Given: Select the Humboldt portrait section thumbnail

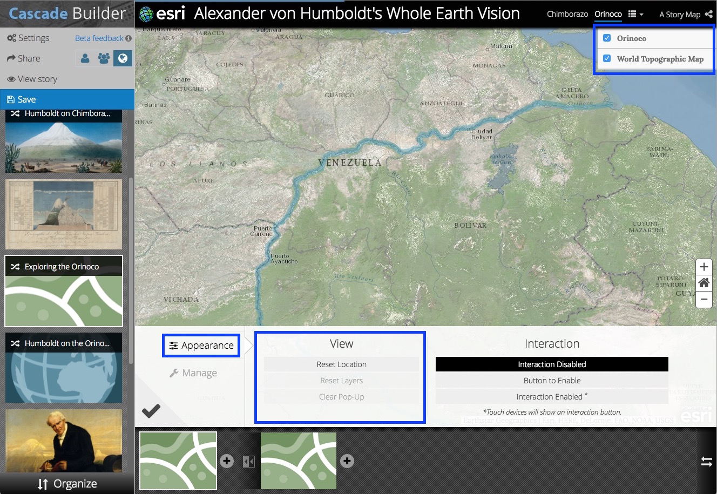Looking at the screenshot, I should (64, 440).
